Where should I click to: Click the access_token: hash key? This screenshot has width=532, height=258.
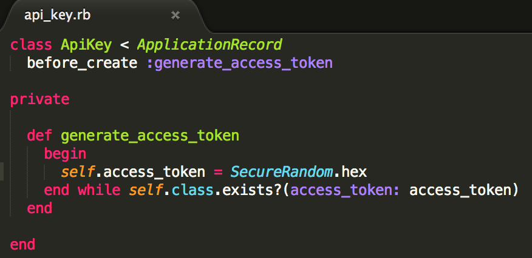click(x=346, y=191)
